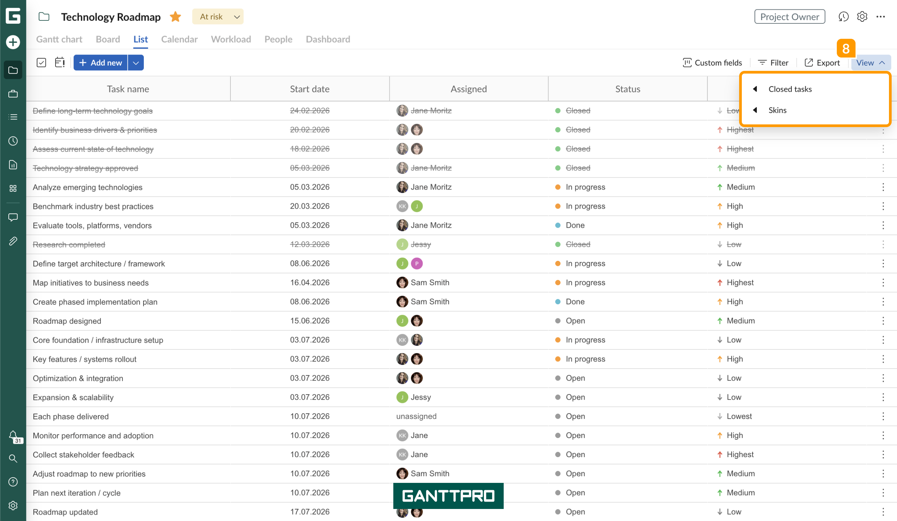The width and height of the screenshot is (897, 521).
Task: Open row menu for Map initiatives to business needs
Action: pyautogui.click(x=883, y=283)
